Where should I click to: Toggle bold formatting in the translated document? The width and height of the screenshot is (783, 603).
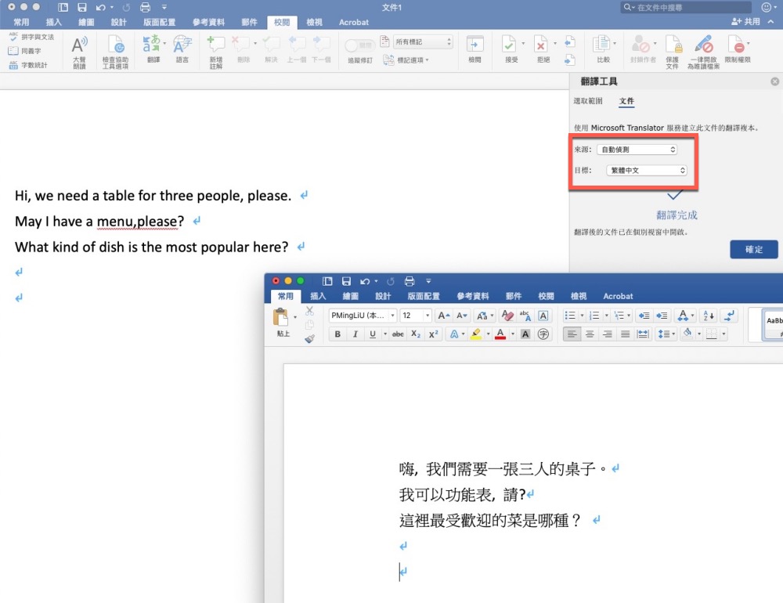click(337, 334)
